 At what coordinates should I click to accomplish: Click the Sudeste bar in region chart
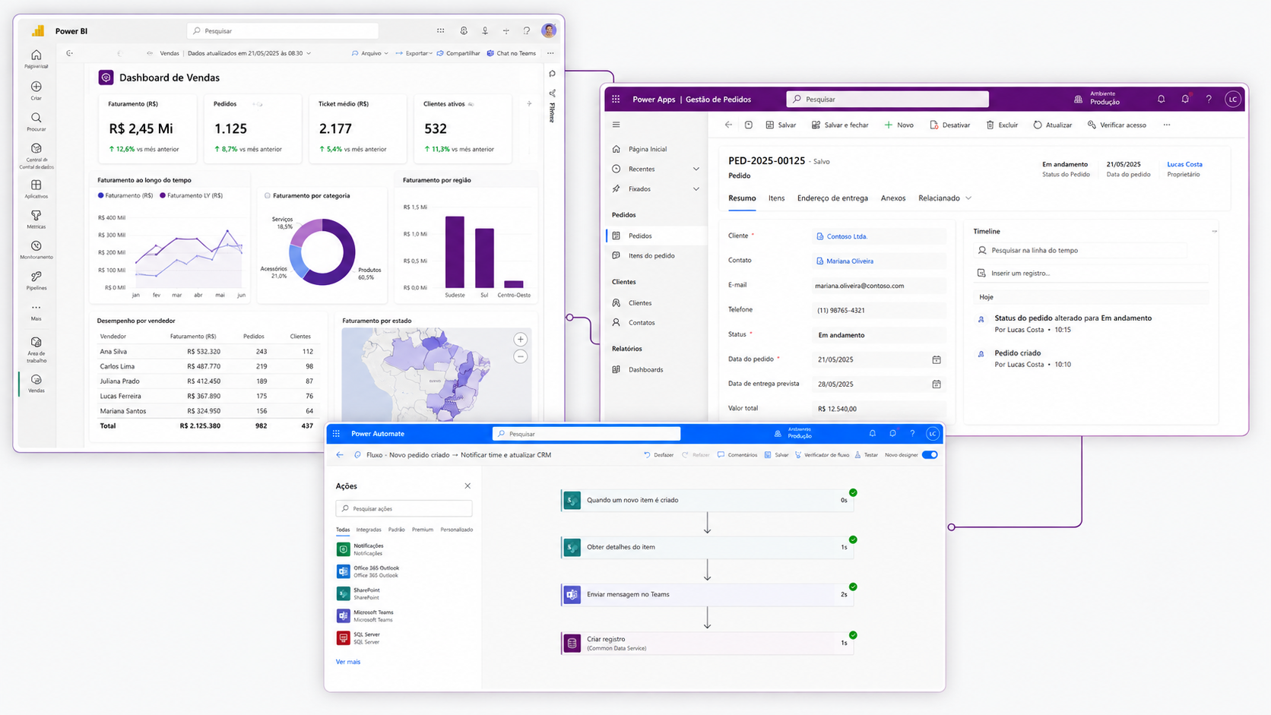coord(455,252)
